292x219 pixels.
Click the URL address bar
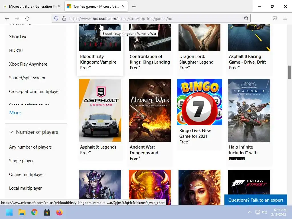pos(151,18)
